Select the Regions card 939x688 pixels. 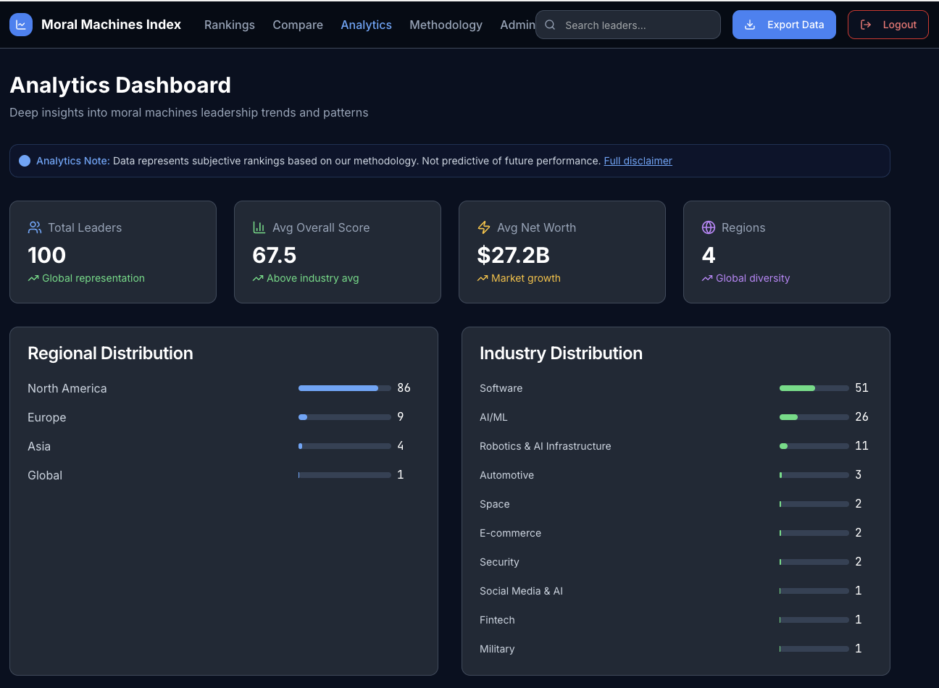(x=787, y=252)
